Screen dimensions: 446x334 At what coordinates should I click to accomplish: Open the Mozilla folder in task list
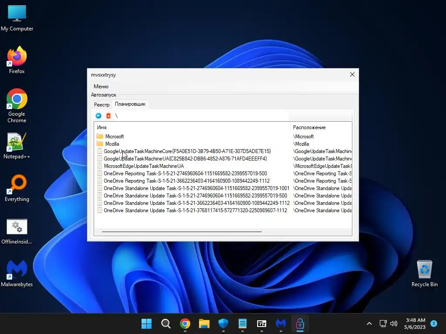(112, 144)
